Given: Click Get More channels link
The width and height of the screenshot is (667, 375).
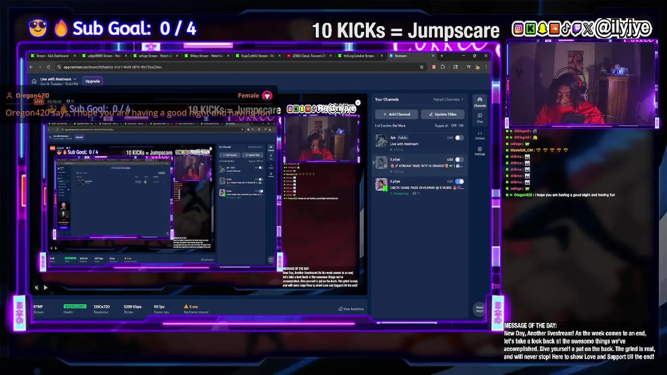Looking at the screenshot, I should point(399,126).
